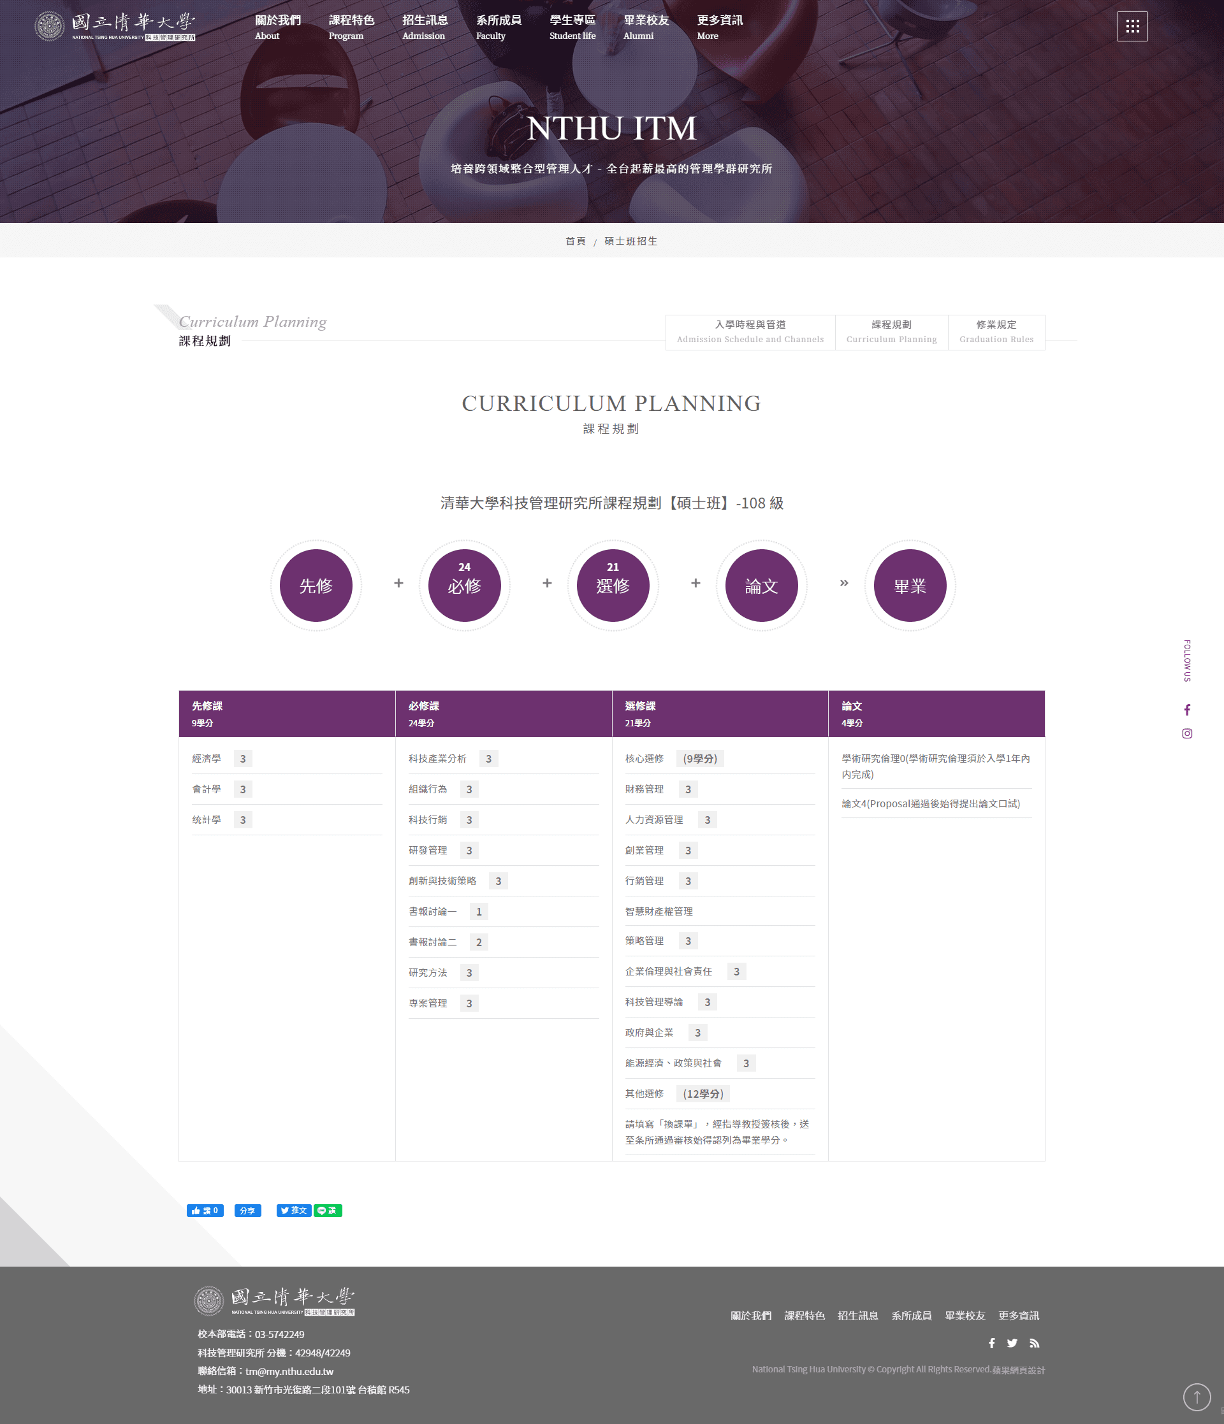Image resolution: width=1224 pixels, height=1424 pixels.
Task: Open the 更多資訊 More menu
Action: tap(720, 27)
